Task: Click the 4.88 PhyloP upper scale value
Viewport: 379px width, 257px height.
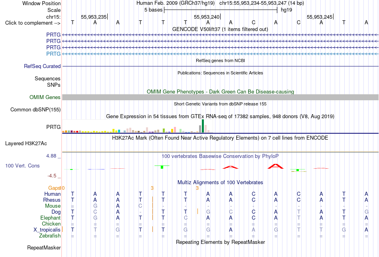Action: tap(51, 156)
